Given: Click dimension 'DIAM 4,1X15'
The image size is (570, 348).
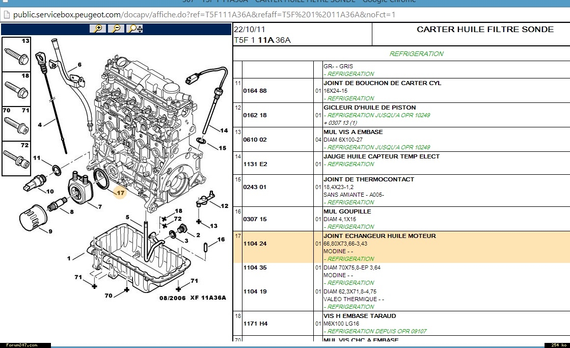Looking at the screenshot, I should 340,219.
